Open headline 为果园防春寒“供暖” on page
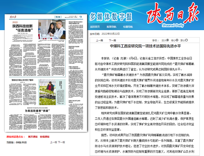Screen dimensions: 204x156 37,111
